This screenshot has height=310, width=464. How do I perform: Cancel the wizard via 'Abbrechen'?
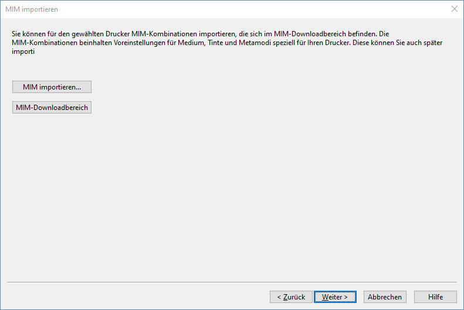[385, 297]
